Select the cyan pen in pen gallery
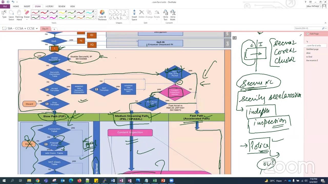The image size is (328, 184). tap(89, 12)
